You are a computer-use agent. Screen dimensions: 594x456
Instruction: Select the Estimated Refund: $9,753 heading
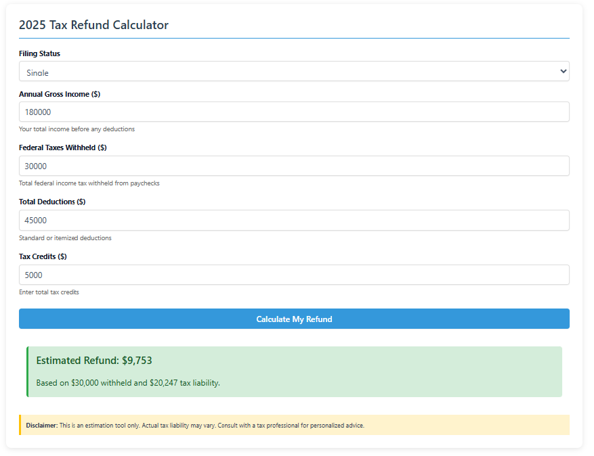click(x=95, y=360)
